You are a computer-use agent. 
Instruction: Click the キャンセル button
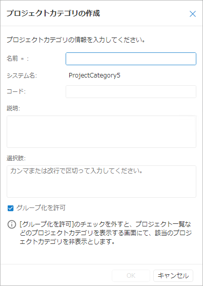pyautogui.click(x=173, y=275)
